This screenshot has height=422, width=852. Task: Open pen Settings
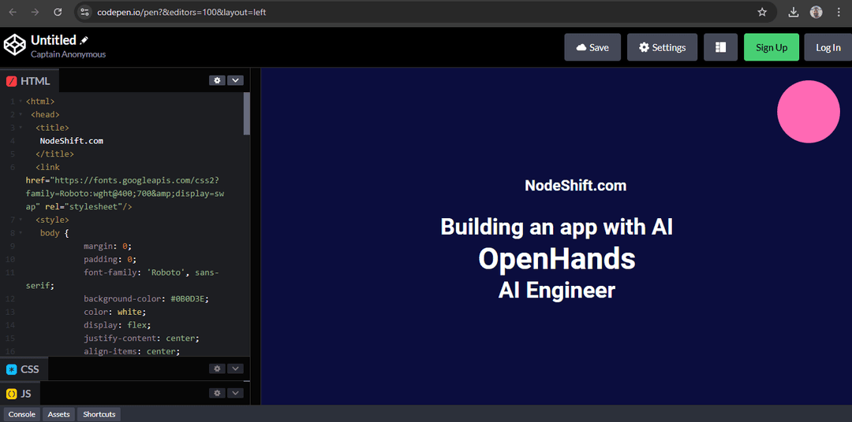click(x=663, y=47)
